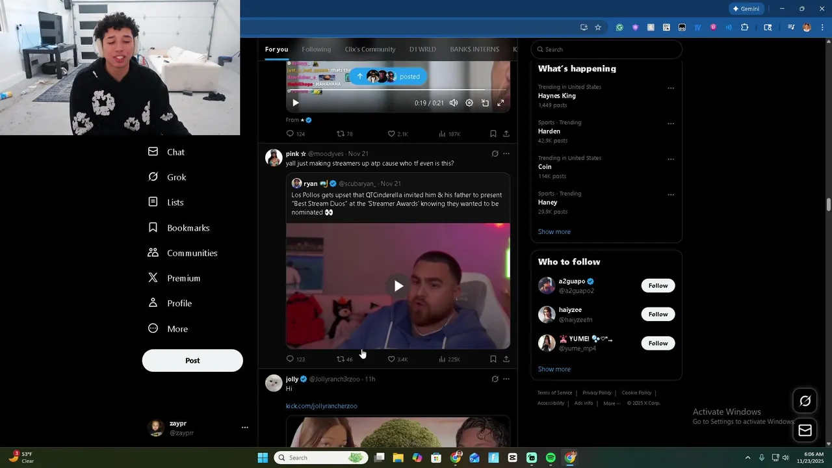Open Communities in the sidebar
Viewport: 832px width, 468px height.
[183, 253]
